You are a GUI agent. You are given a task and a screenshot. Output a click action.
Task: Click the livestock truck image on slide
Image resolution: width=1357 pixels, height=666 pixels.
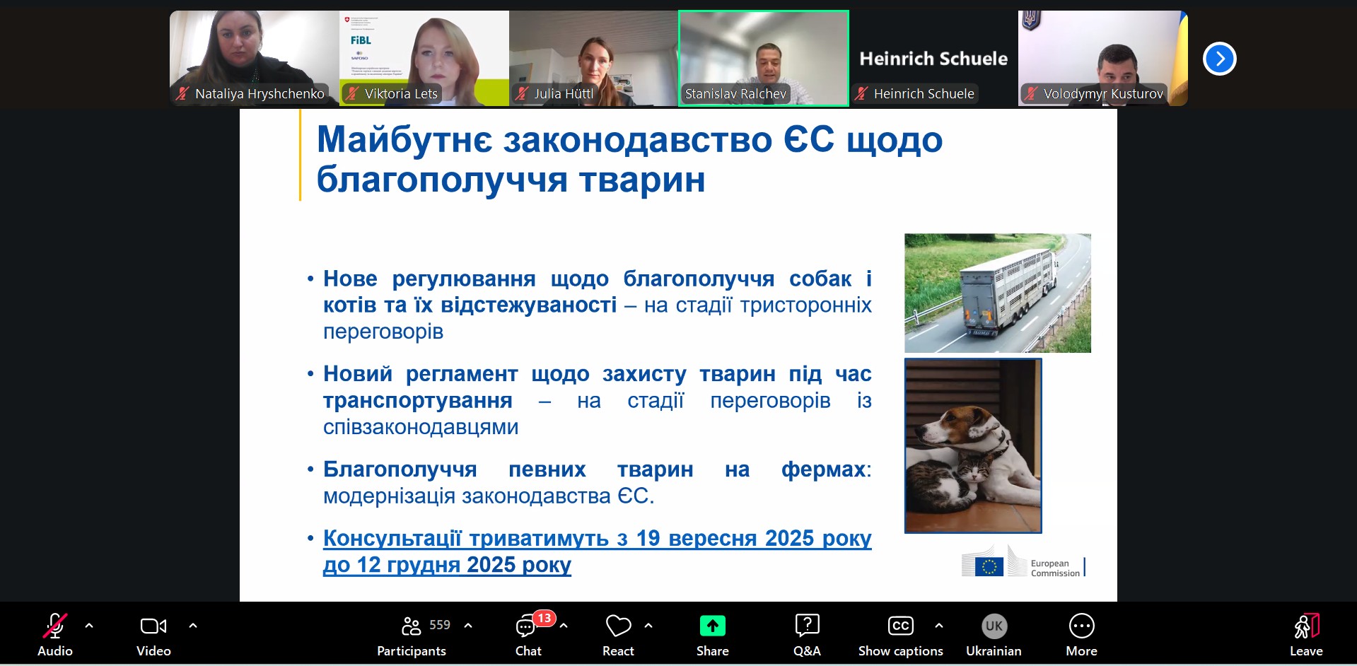tap(998, 293)
